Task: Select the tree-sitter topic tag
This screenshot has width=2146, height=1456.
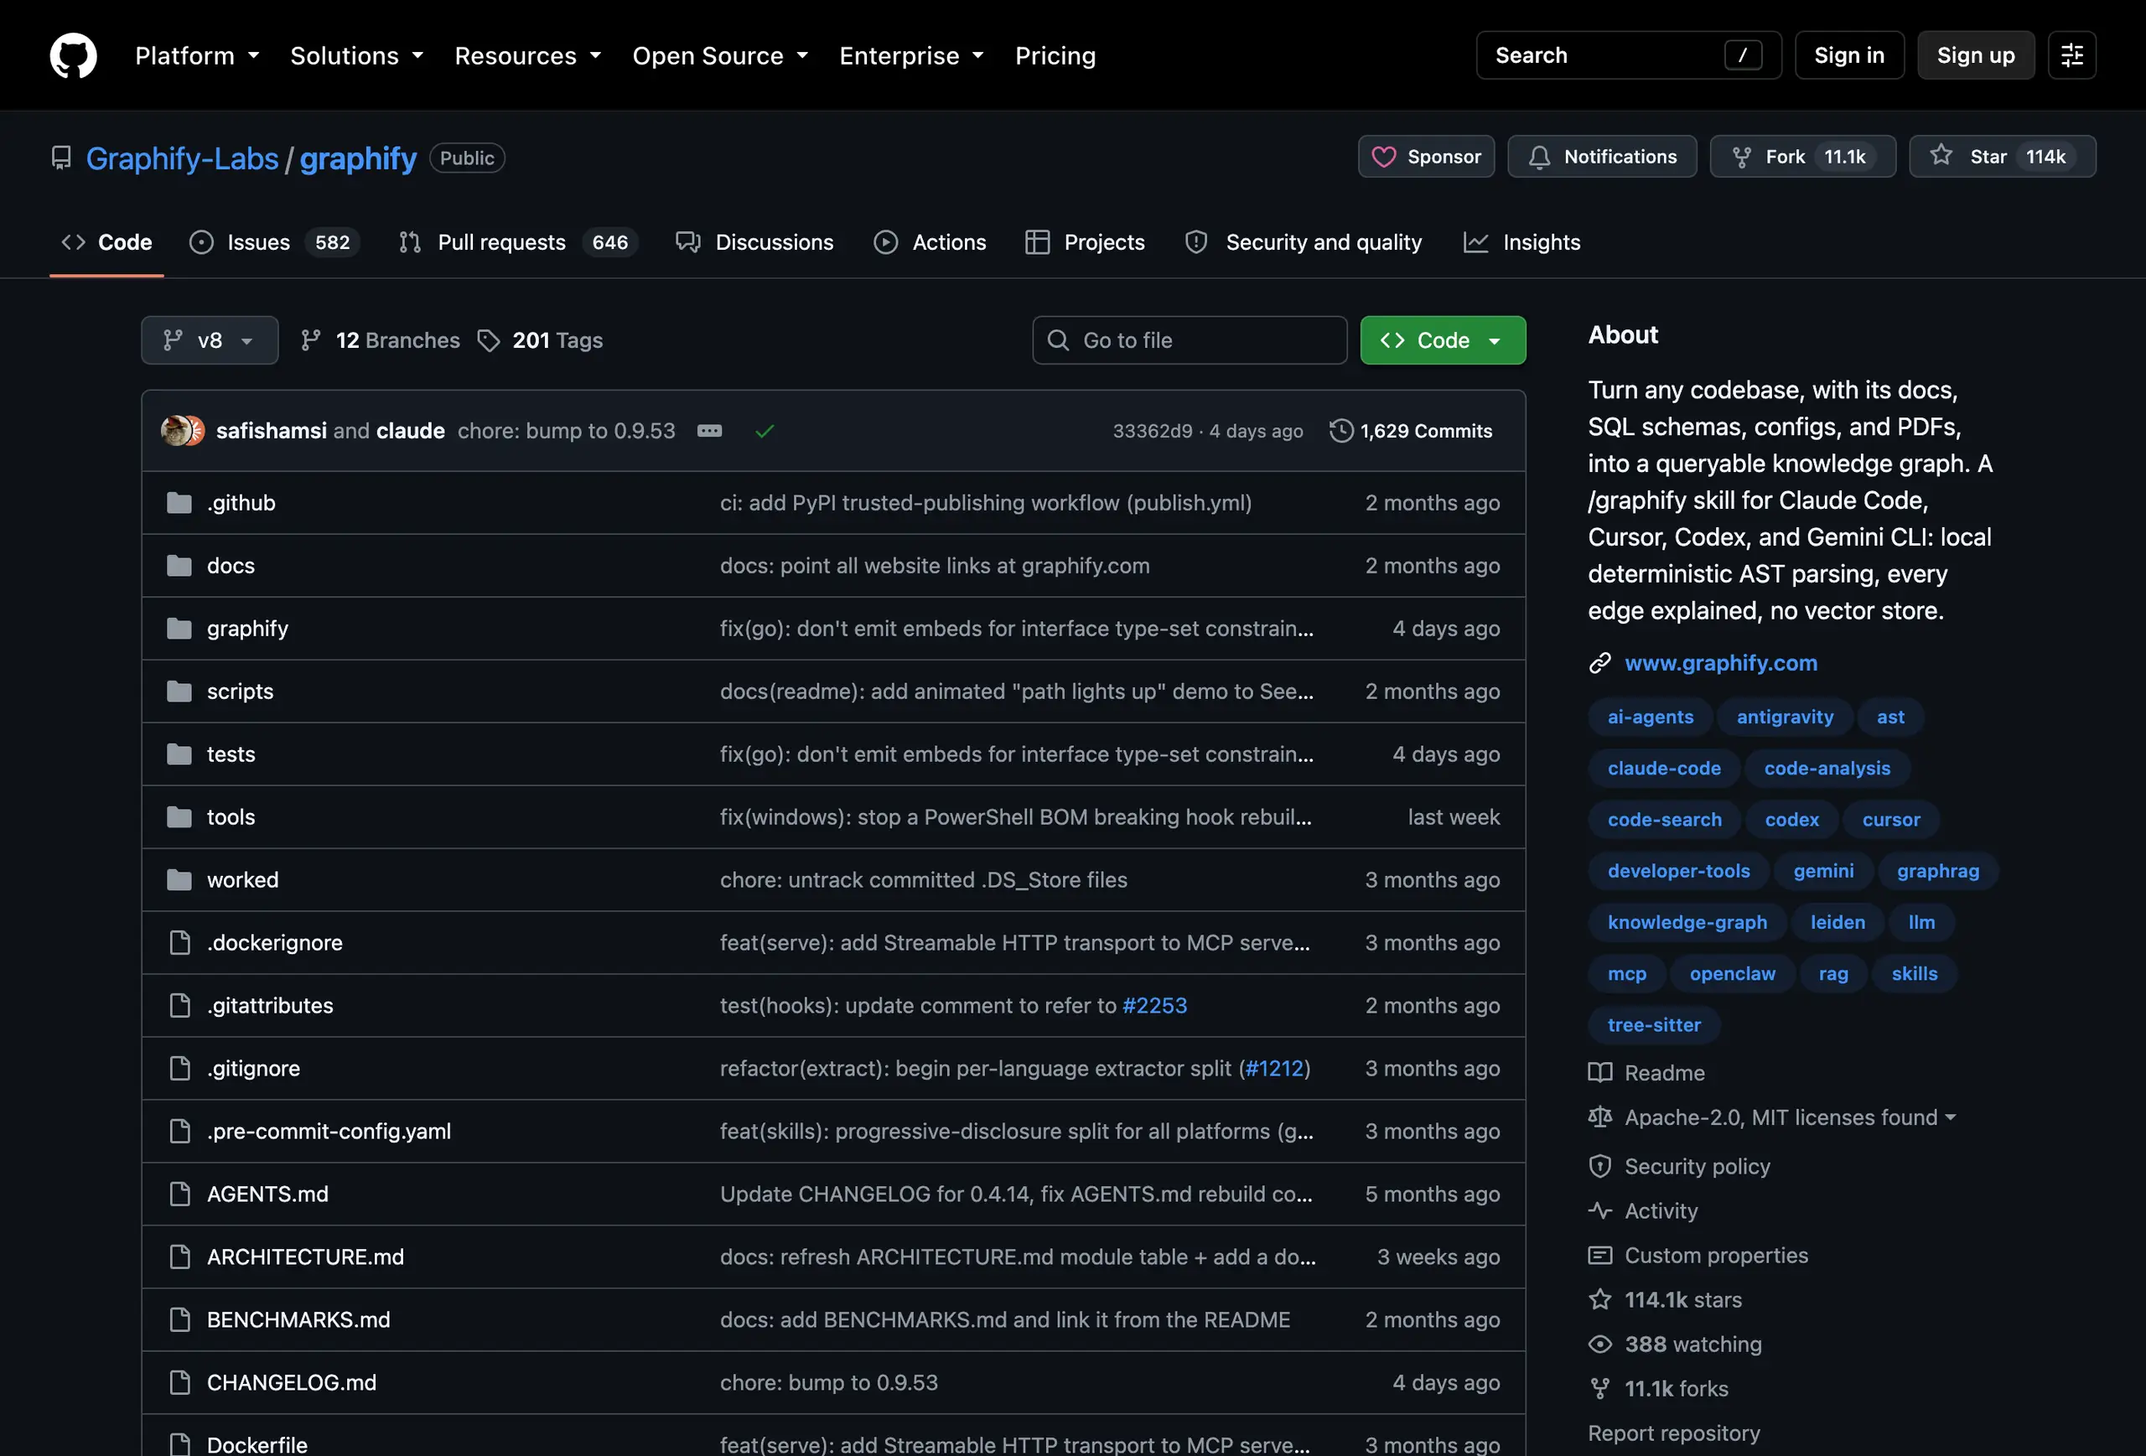Action: point(1654,1025)
